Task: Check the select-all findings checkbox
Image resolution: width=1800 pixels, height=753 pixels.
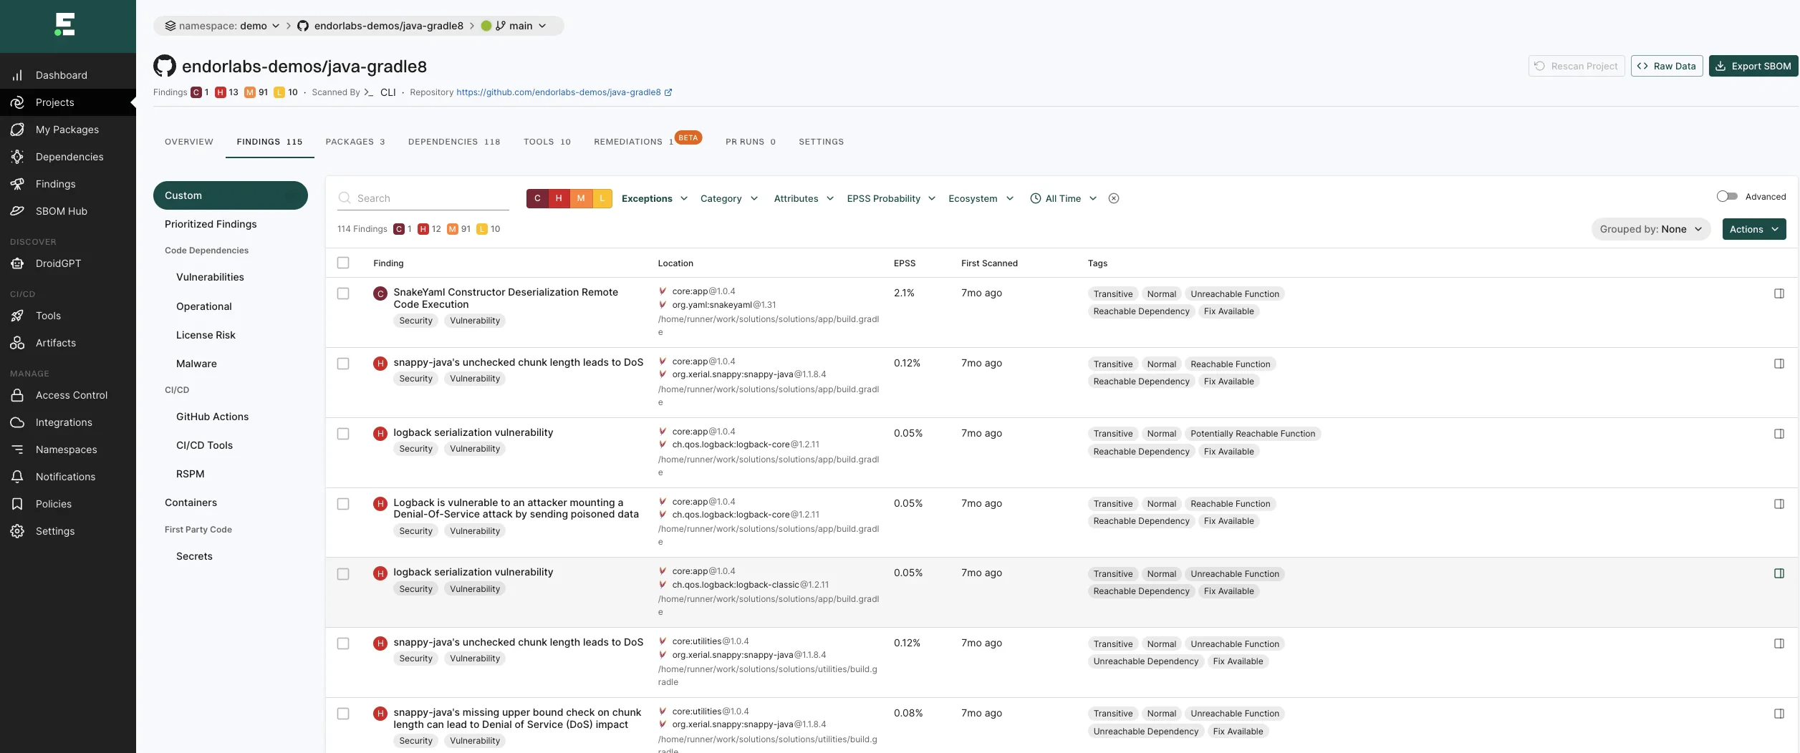Action: [x=343, y=263]
